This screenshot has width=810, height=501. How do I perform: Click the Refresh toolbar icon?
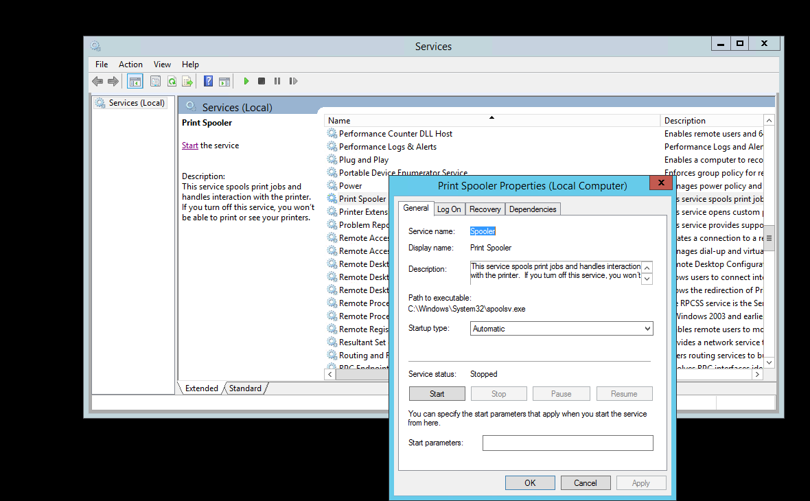pyautogui.click(x=172, y=81)
